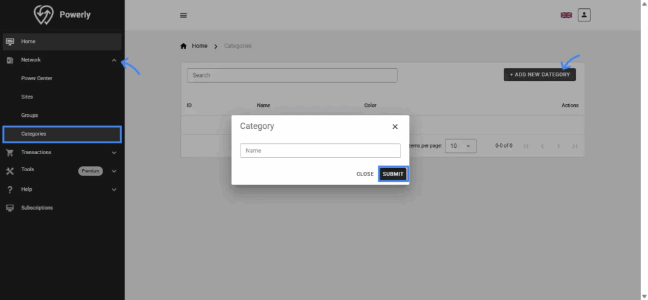Click the Close button in dialog
The image size is (648, 300).
coord(364,174)
